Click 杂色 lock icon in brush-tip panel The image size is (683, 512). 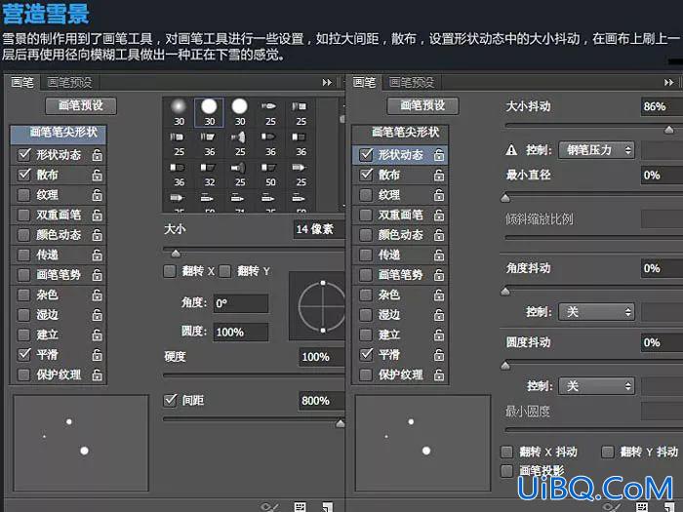coord(98,295)
